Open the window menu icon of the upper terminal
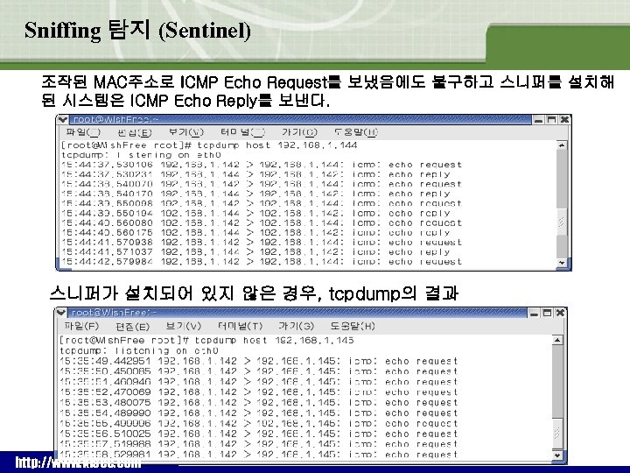 point(62,120)
